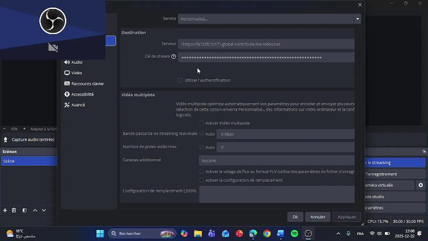Click the Clé de stream field
This screenshot has width=428, height=241.
pos(266,57)
